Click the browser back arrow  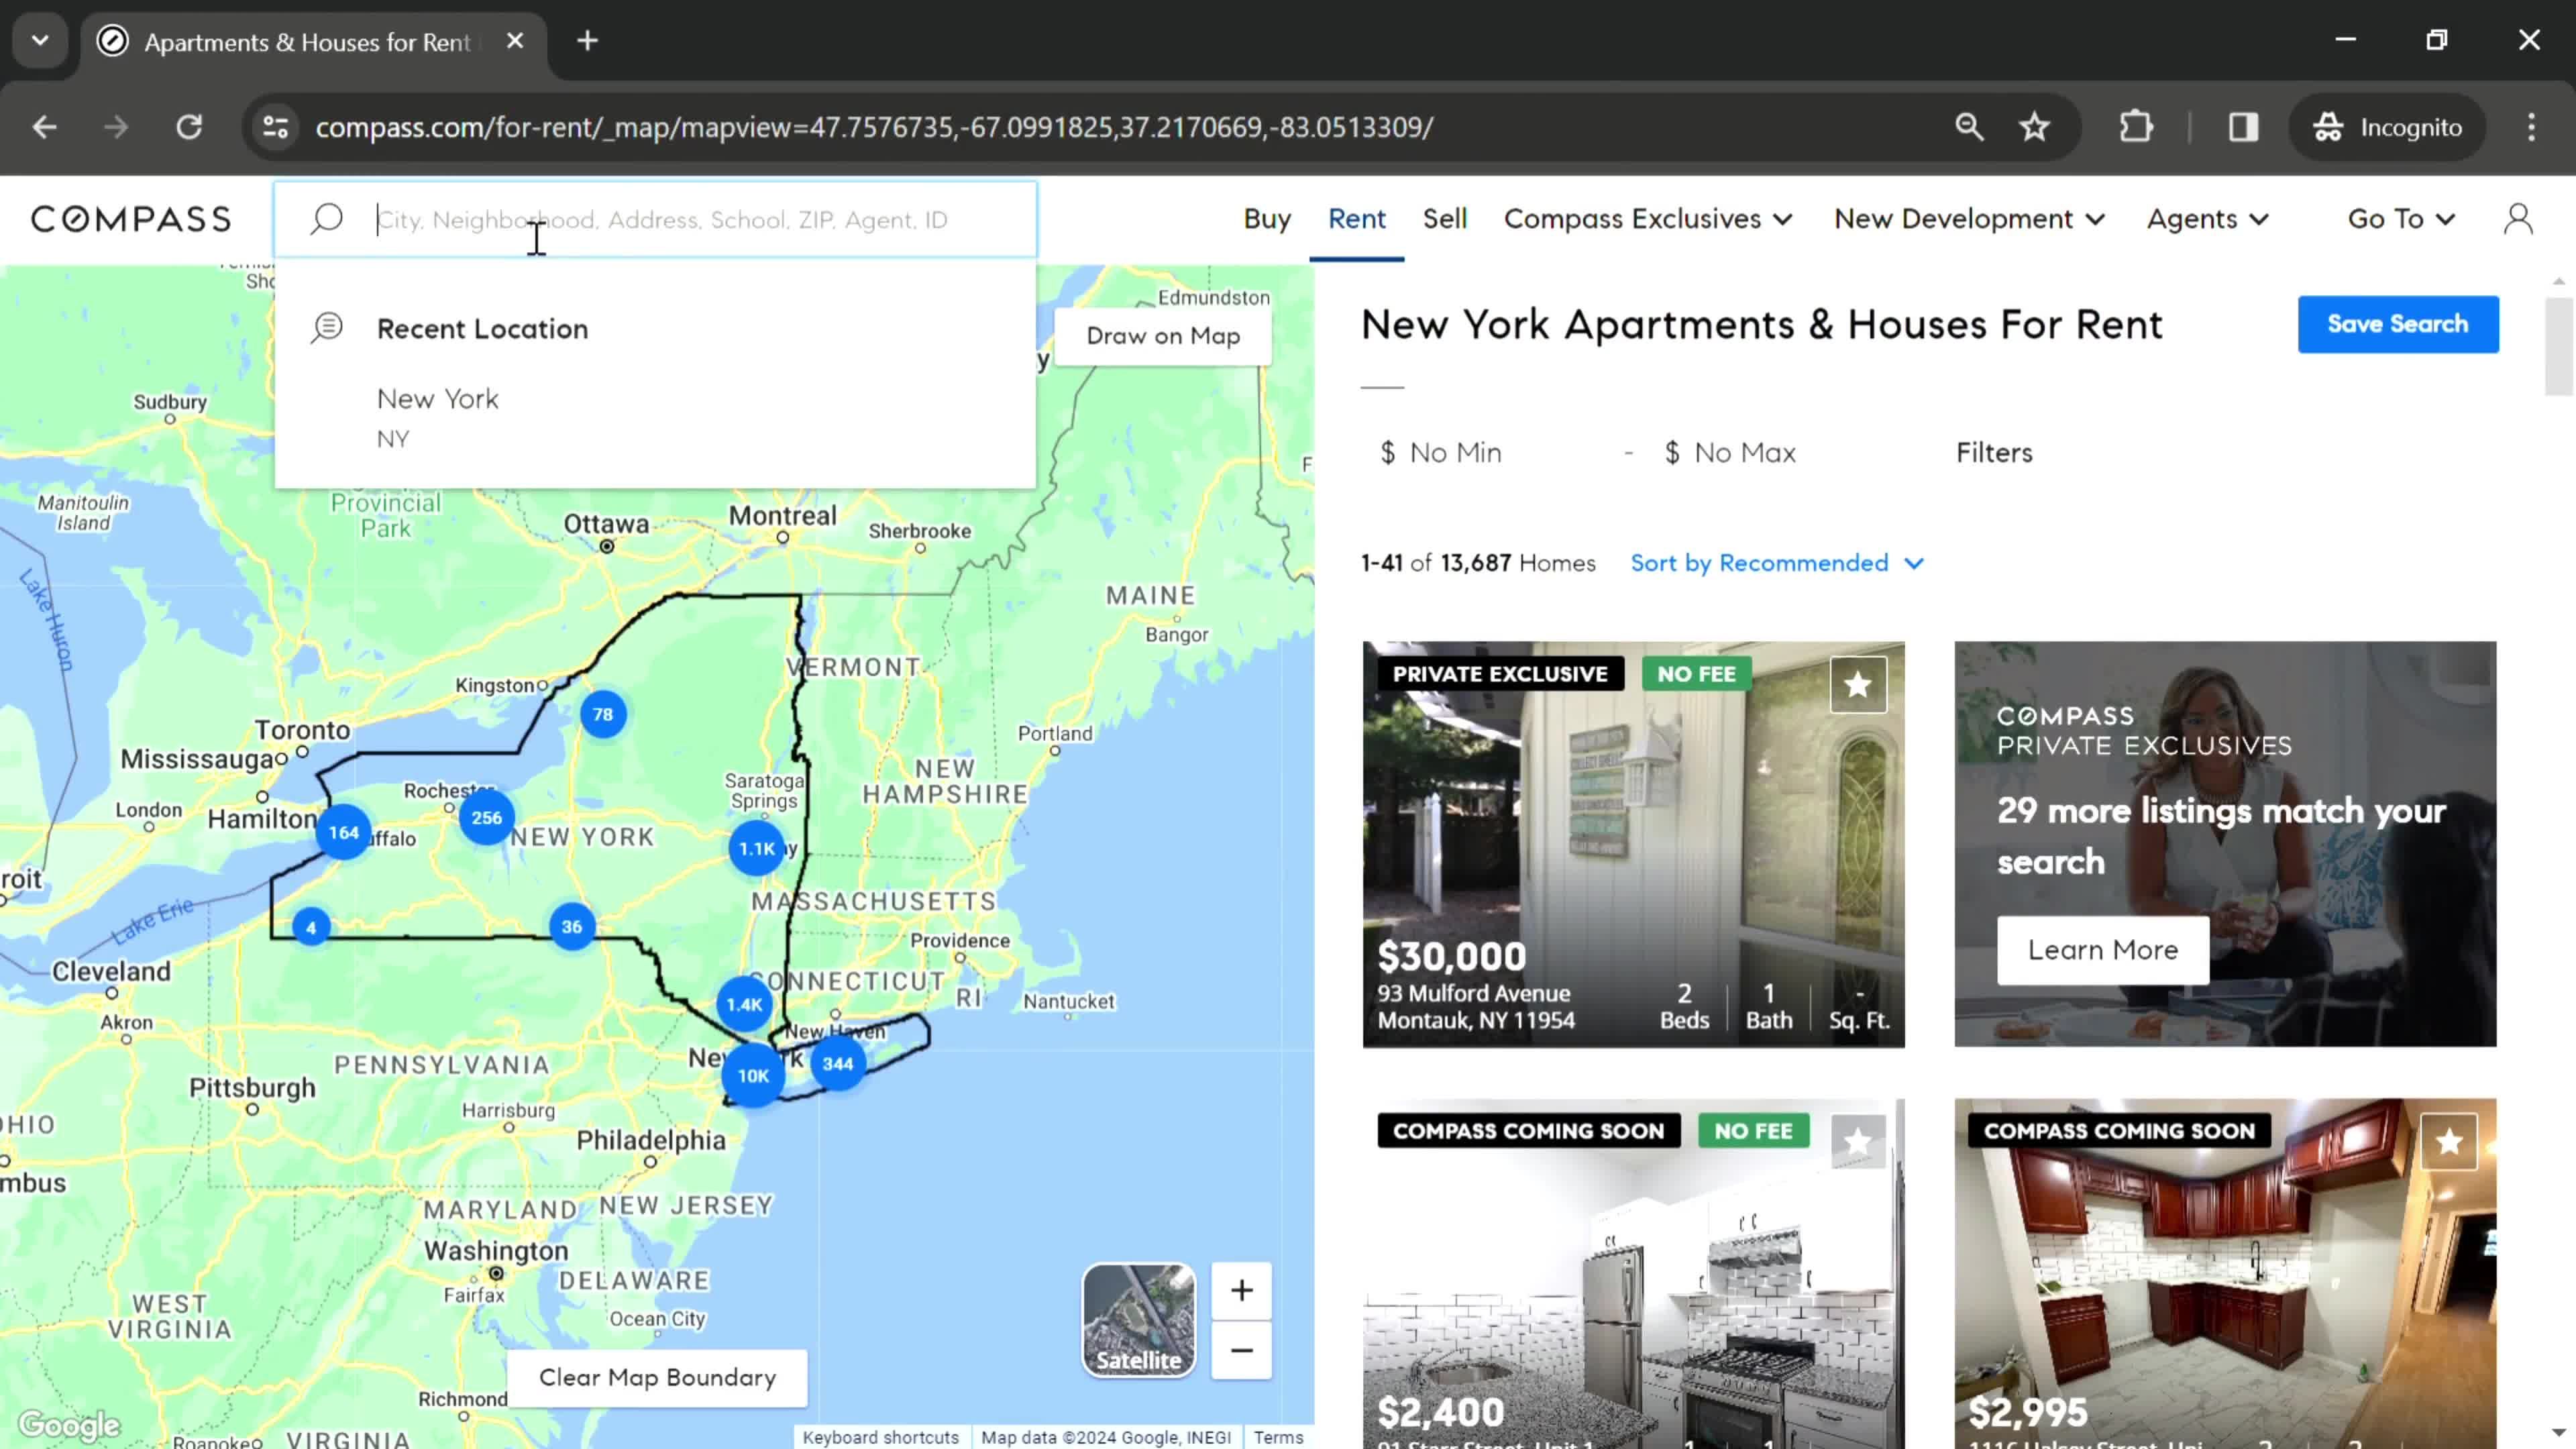pos(44,127)
